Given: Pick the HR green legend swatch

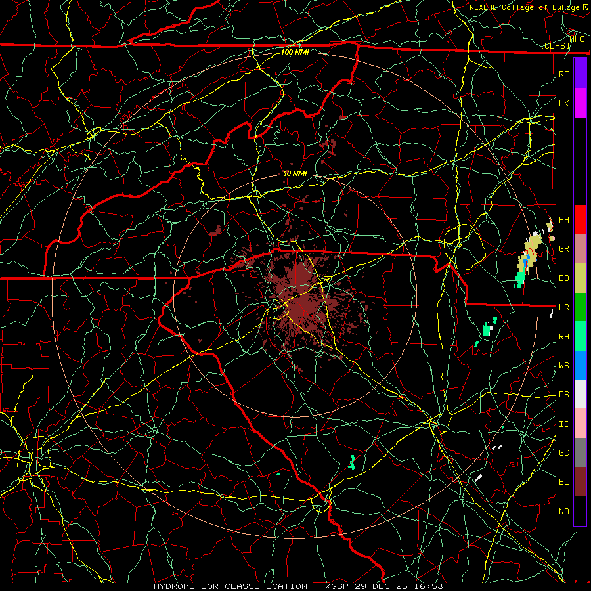Looking at the screenshot, I should (x=580, y=307).
